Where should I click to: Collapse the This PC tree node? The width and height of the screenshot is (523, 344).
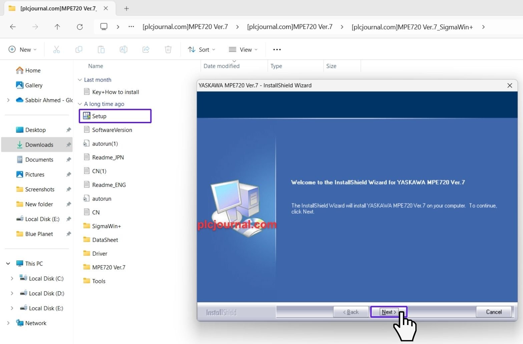click(8, 264)
